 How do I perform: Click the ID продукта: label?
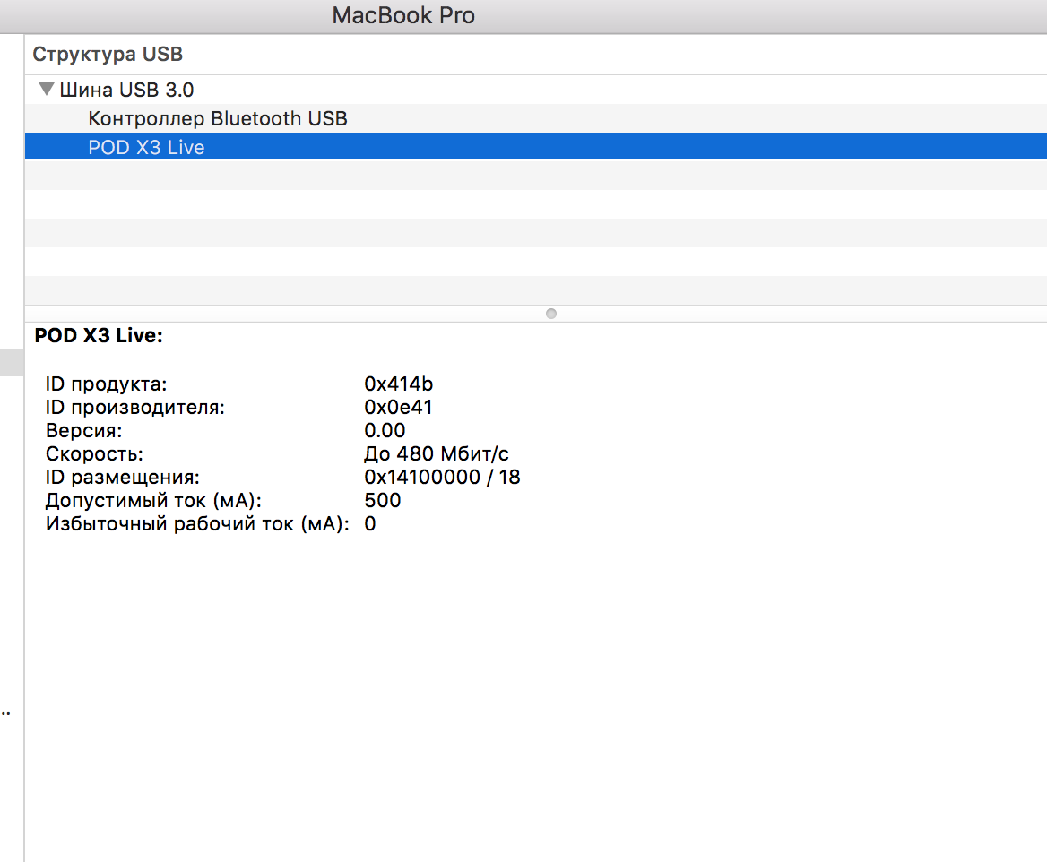point(106,384)
